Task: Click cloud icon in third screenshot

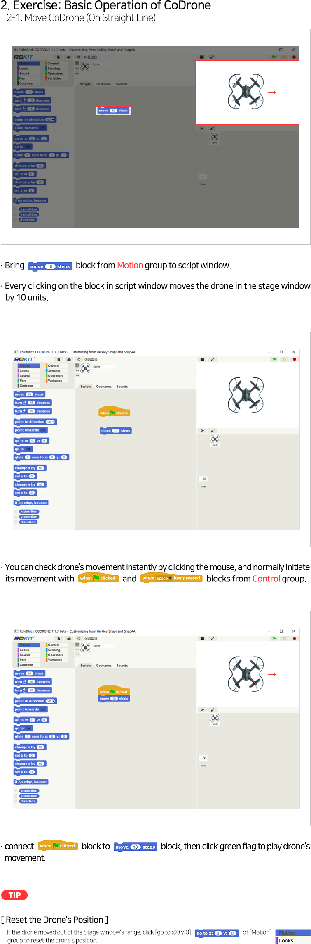Action: point(69,638)
